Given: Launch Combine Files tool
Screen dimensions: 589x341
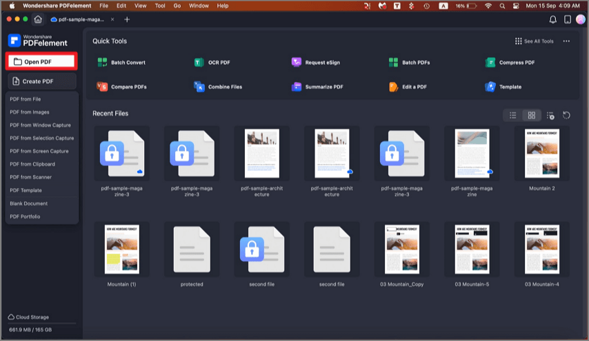Looking at the screenshot, I should click(x=218, y=87).
